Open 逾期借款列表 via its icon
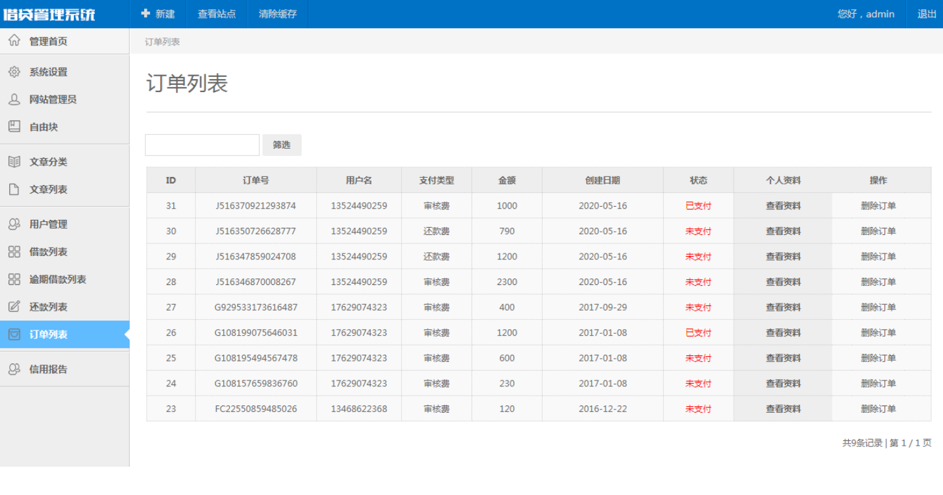This screenshot has width=943, height=495. (14, 279)
